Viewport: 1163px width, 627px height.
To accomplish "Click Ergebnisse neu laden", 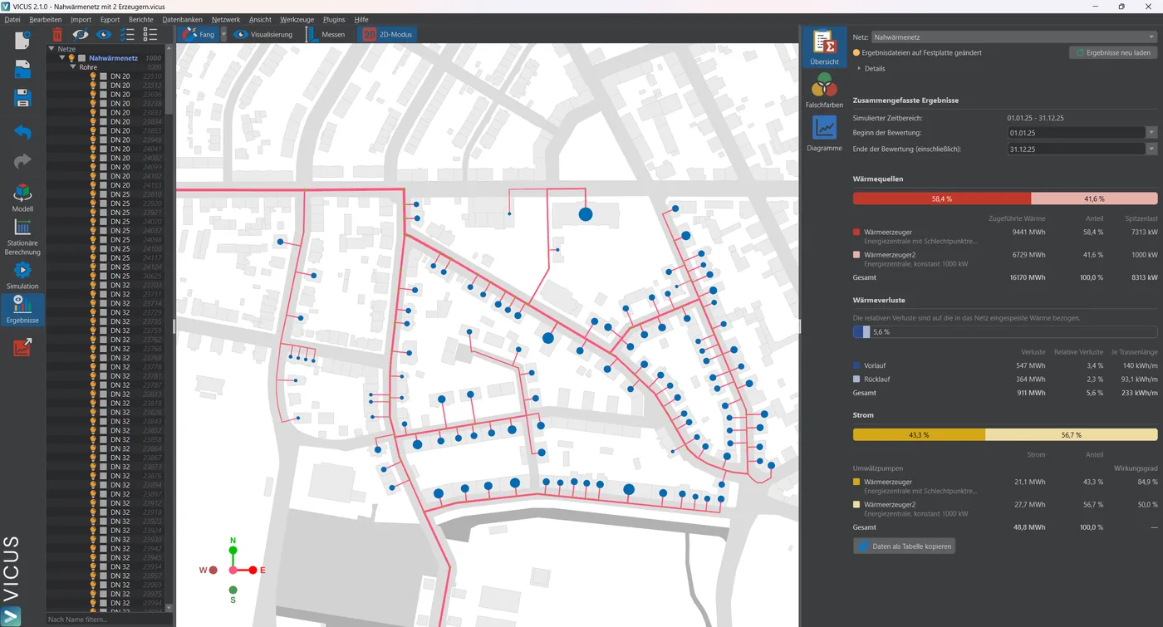I will (x=1113, y=52).
